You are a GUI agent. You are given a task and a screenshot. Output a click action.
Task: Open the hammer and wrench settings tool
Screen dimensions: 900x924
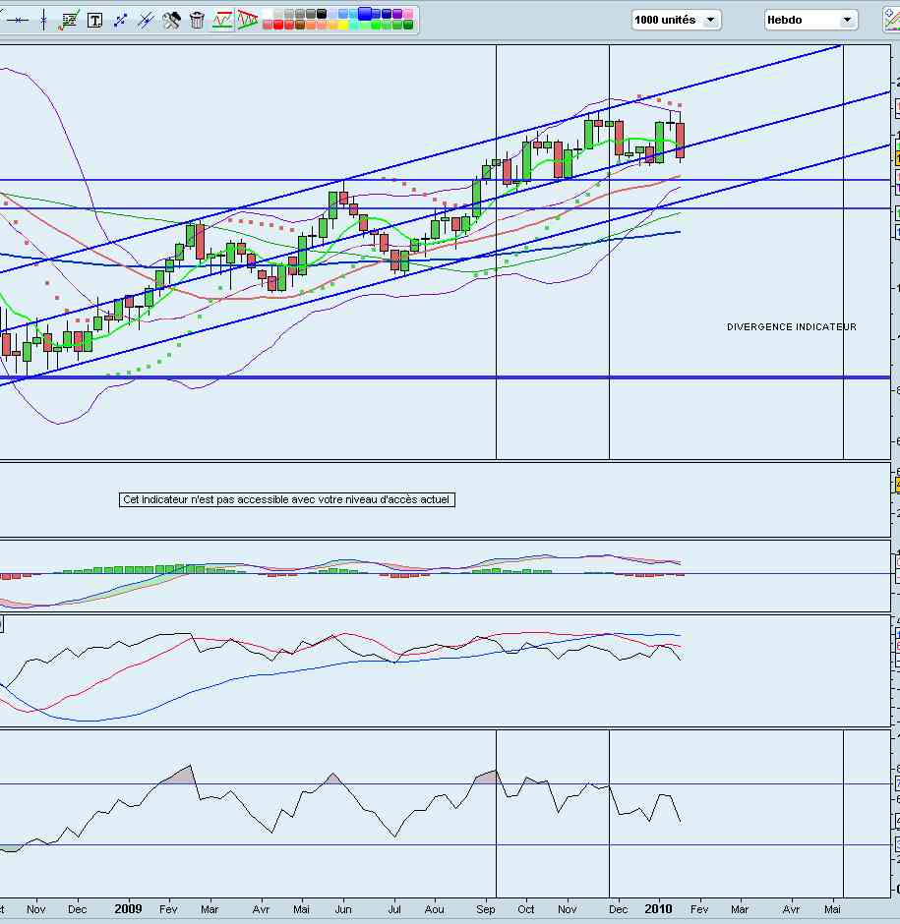(x=171, y=20)
